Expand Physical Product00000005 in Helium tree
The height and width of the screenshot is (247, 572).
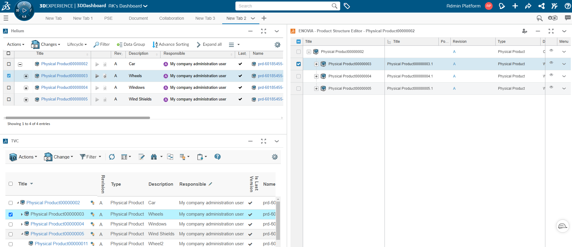(26, 100)
